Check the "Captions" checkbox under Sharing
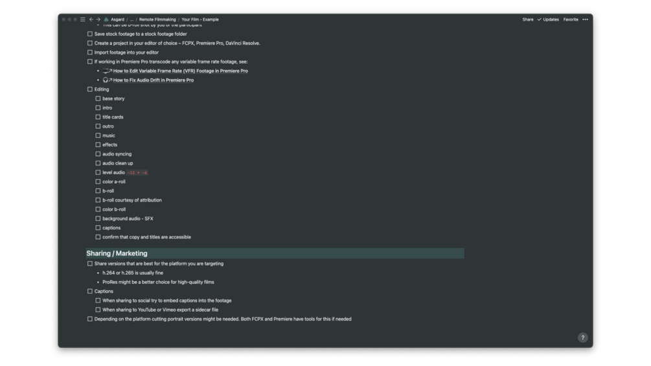Image resolution: width=651 pixels, height=366 pixels. 90,292
